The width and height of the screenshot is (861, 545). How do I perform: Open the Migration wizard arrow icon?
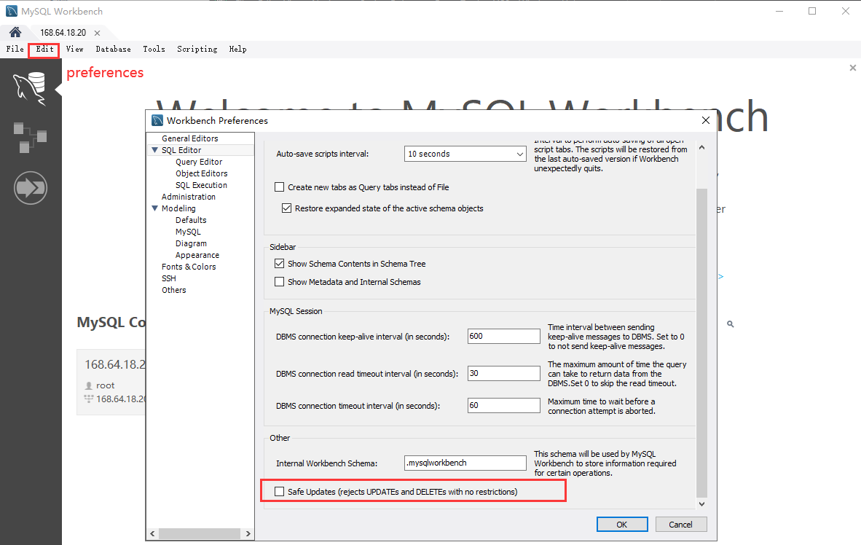point(30,188)
